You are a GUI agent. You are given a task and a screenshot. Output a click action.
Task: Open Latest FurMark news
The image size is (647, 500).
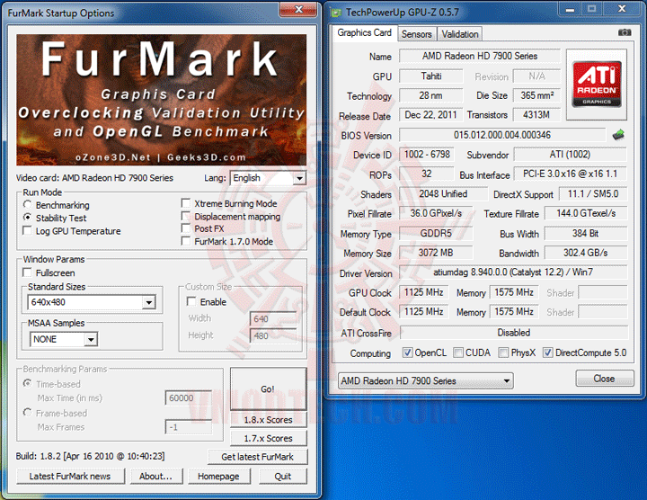coord(70,476)
